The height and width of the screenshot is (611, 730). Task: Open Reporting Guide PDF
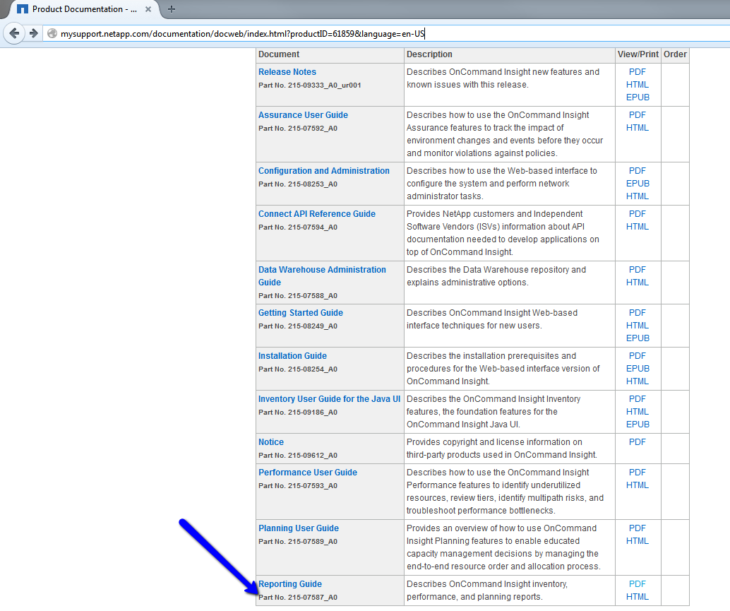tap(638, 584)
